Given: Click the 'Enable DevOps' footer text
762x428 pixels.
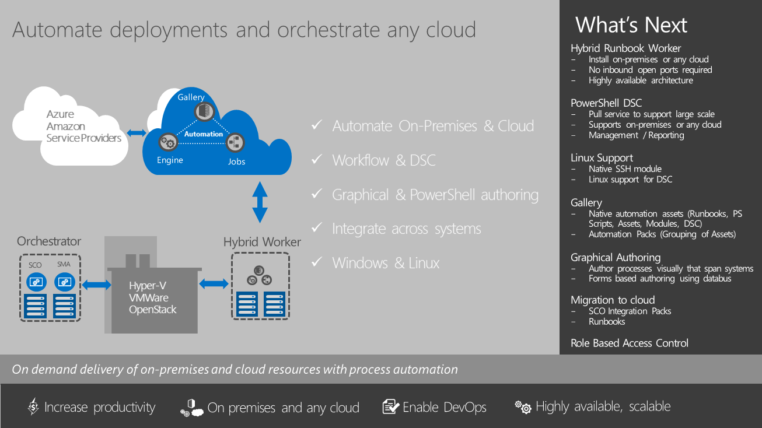Looking at the screenshot, I should pyautogui.click(x=445, y=408).
